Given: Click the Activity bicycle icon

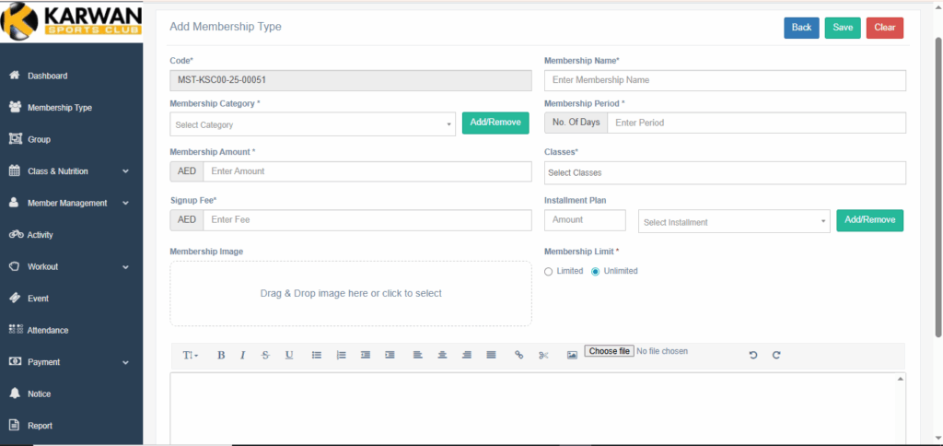Looking at the screenshot, I should (x=17, y=235).
